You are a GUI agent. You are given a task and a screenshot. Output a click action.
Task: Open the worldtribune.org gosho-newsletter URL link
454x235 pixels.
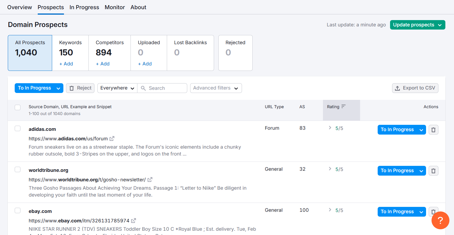coord(87,180)
